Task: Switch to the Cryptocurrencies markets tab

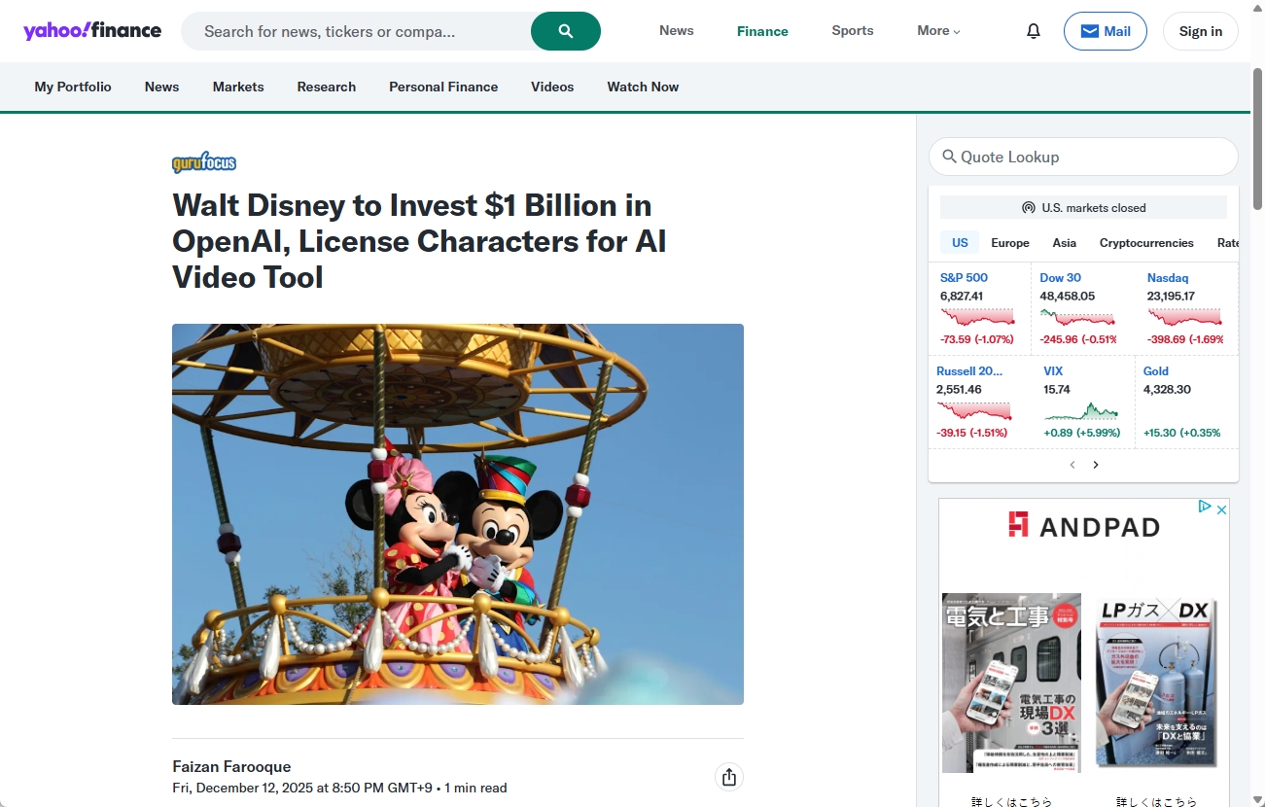Action: point(1146,243)
